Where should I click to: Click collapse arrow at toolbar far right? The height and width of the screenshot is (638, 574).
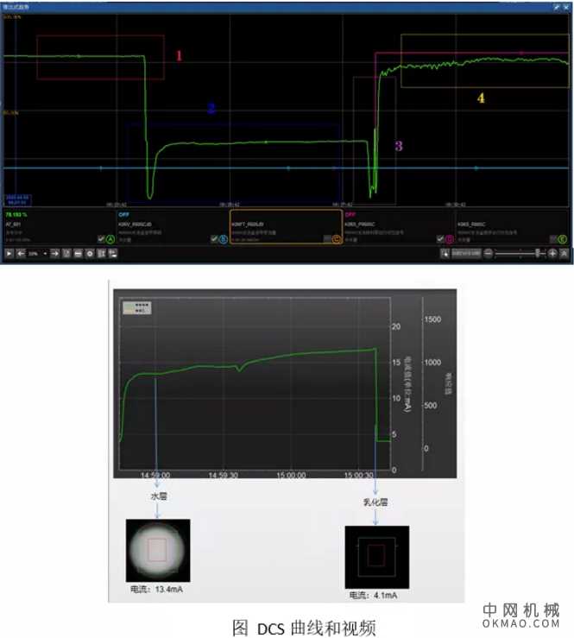click(565, 254)
